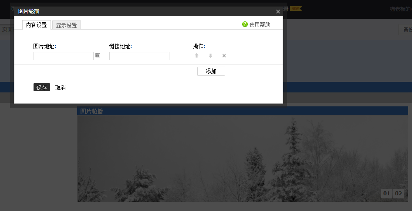Click 取消 to cancel changes

pos(61,88)
